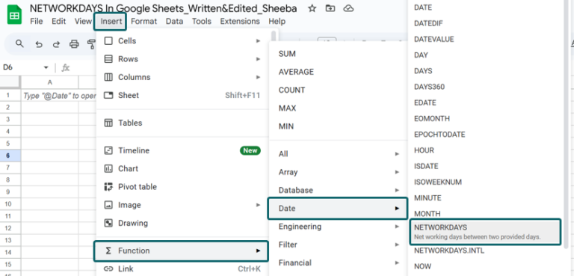
Task: Click the Rows icon in Insert menu
Action: [x=108, y=59]
